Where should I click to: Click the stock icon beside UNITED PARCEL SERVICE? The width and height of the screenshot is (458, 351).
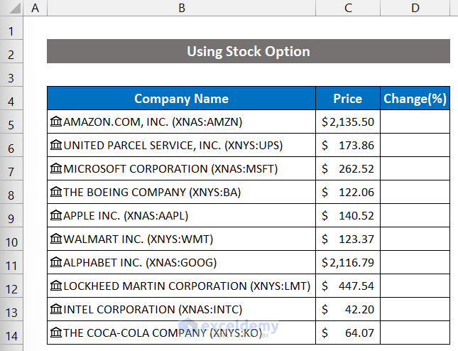[56, 145]
